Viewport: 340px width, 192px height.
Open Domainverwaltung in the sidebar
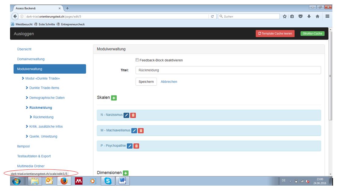click(30, 59)
